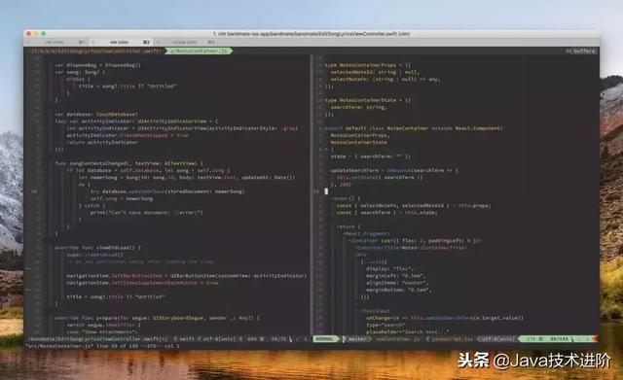The height and width of the screenshot is (380, 623).
Task: Click the window title bar showing the vim path
Action: pos(311,34)
